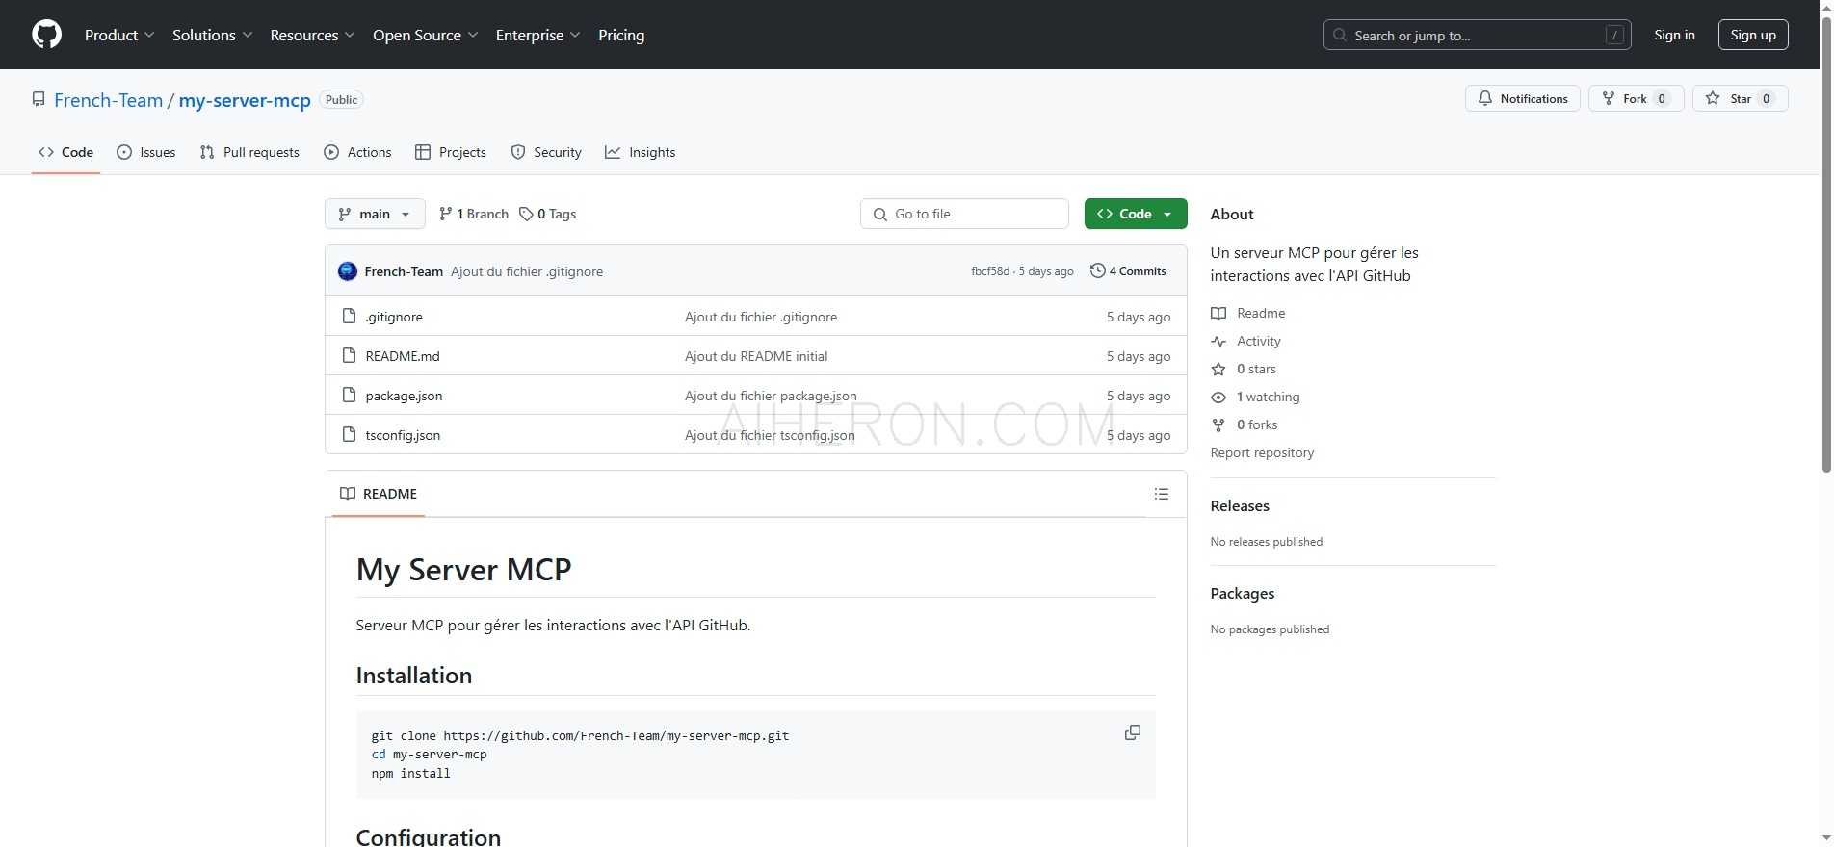Select the README tab header
Image resolution: width=1834 pixels, height=847 pixels.
379,494
